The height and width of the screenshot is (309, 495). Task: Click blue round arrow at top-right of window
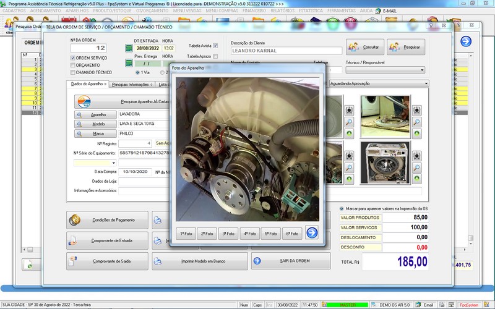(466, 41)
